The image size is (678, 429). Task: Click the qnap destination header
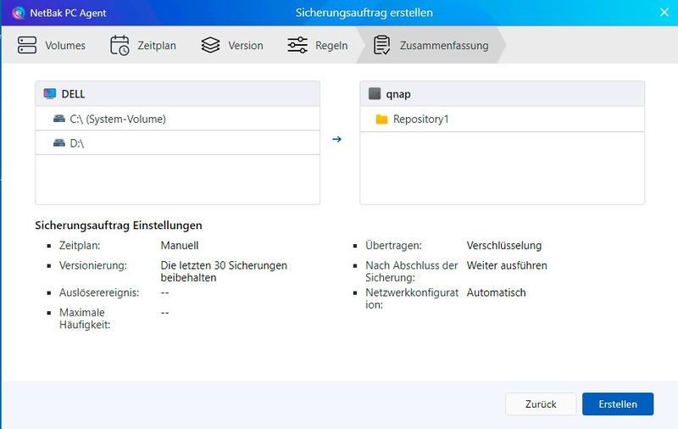pyautogui.click(x=502, y=93)
